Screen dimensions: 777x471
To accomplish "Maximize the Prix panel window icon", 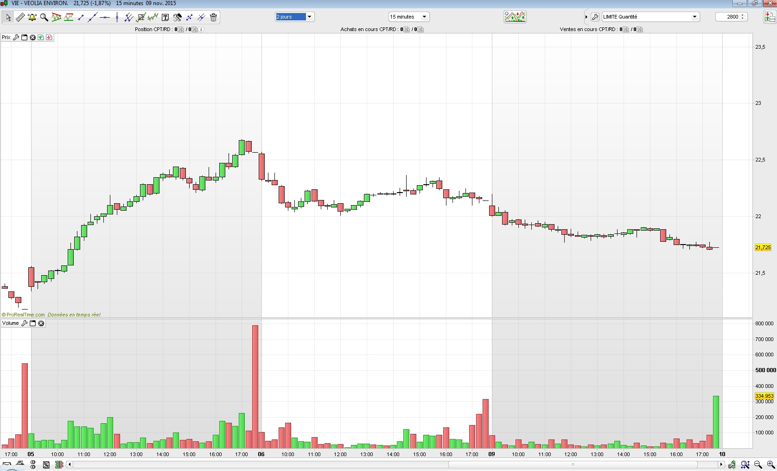I will click(x=25, y=37).
